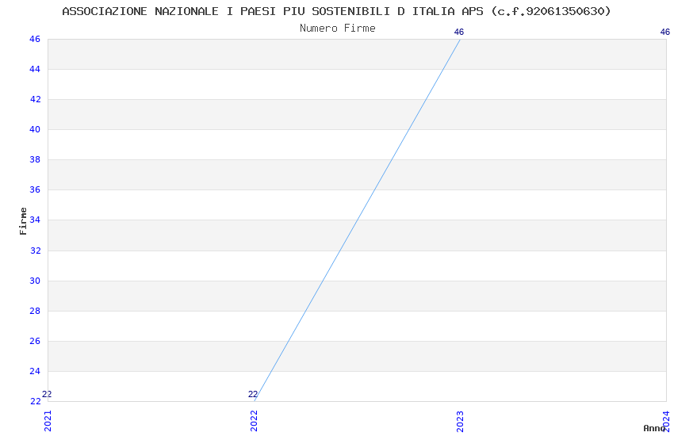674x436 pixels.
Task: Click the 2022 year axis label
Action: pyautogui.click(x=254, y=420)
